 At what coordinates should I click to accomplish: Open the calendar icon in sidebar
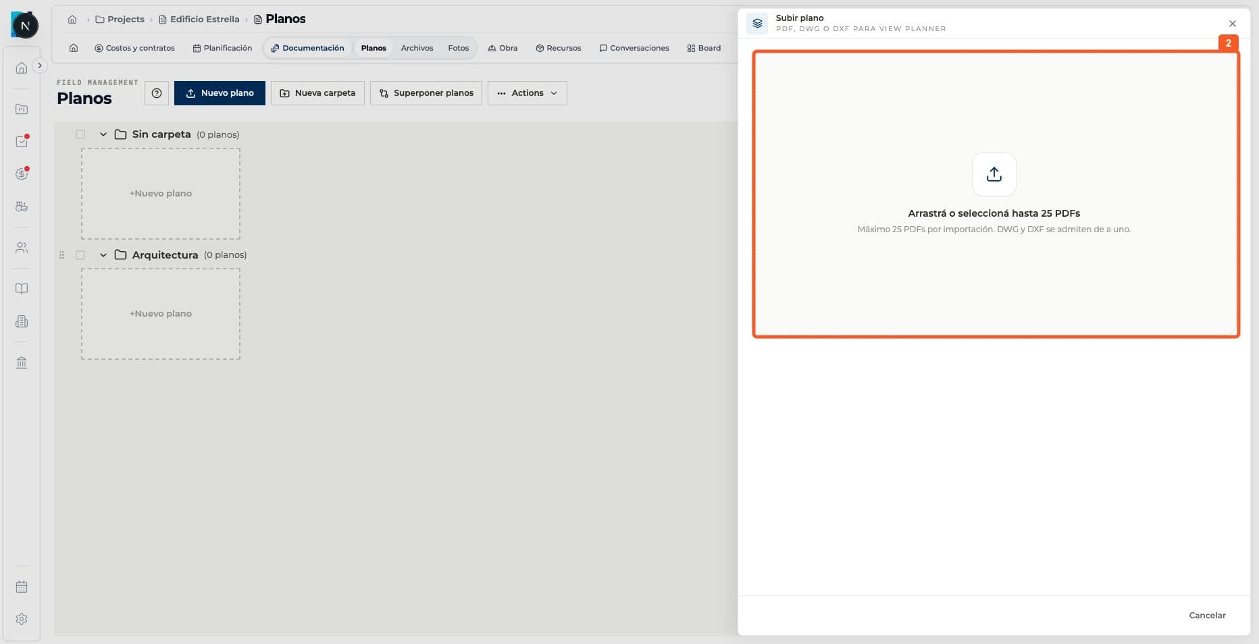coord(22,587)
